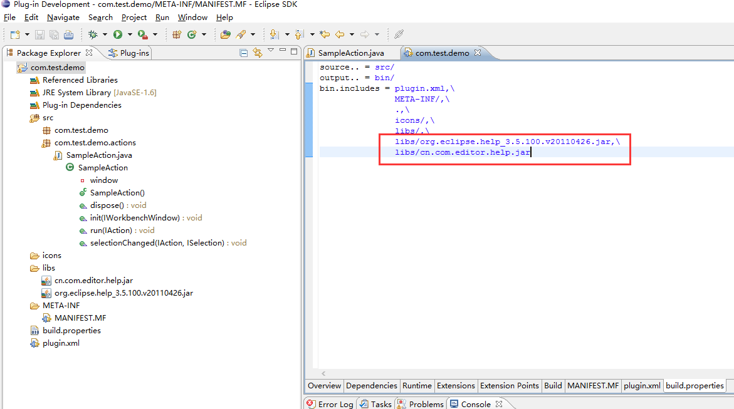Screen dimensions: 734x409
Task: Open the Help menu
Action: (x=224, y=18)
